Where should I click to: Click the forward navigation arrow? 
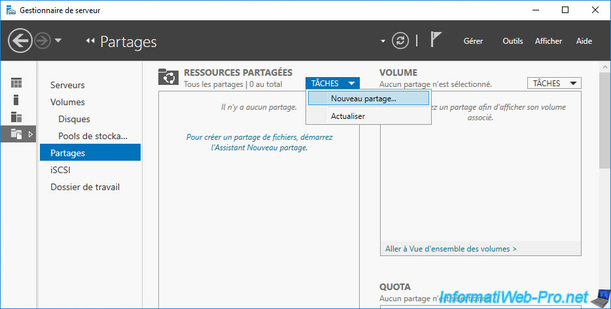[42, 41]
